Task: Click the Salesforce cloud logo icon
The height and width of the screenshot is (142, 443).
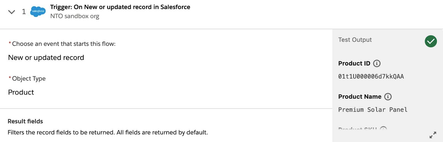Action: [x=38, y=11]
